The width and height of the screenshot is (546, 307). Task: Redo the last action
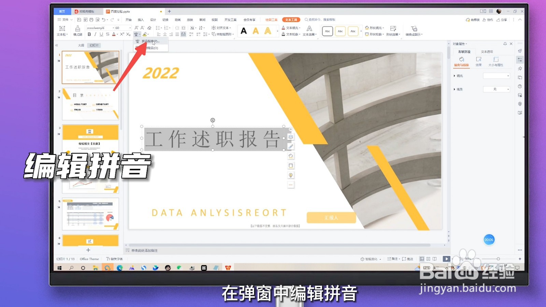[x=112, y=20]
